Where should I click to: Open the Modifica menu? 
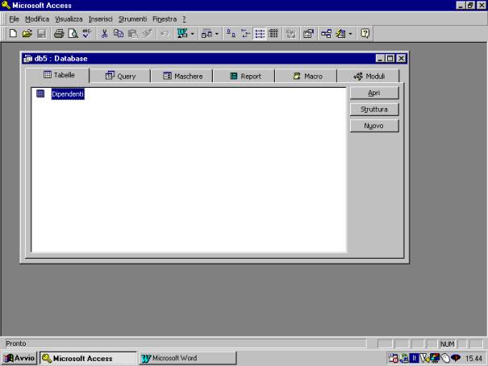click(x=37, y=19)
